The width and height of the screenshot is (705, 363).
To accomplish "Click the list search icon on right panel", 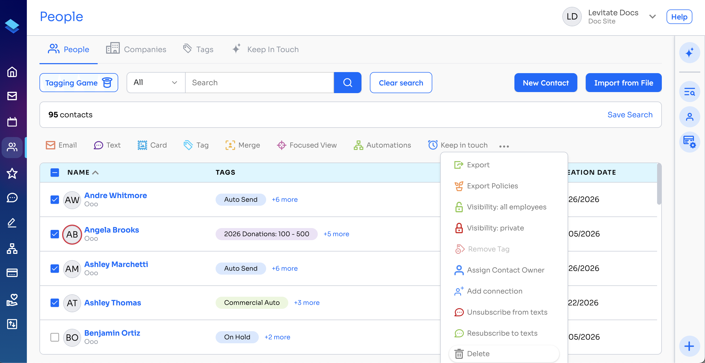I will [689, 92].
